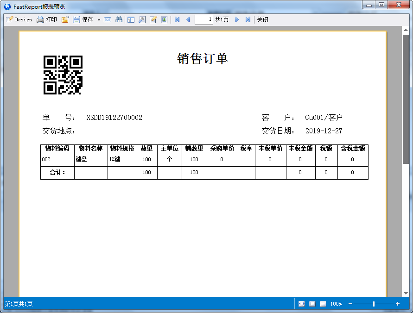Click the scrollbar down arrow
Screen dimensions: 413x313
pyautogui.click(x=406, y=293)
